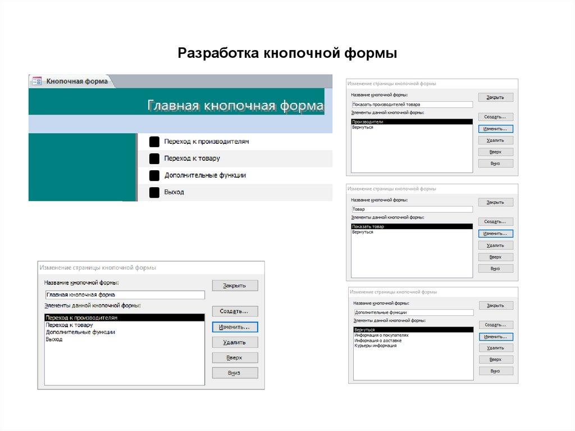Click the icon beside Переход к товару
Screen dimensions: 575x431
click(x=154, y=158)
